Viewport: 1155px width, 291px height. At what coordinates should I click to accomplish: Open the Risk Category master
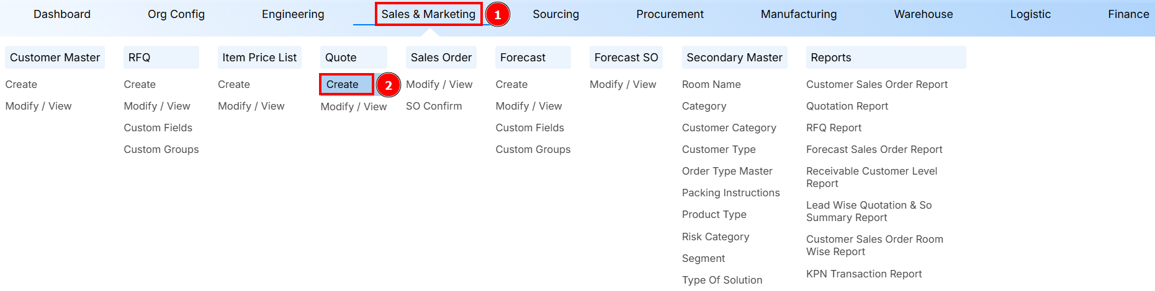pos(715,237)
